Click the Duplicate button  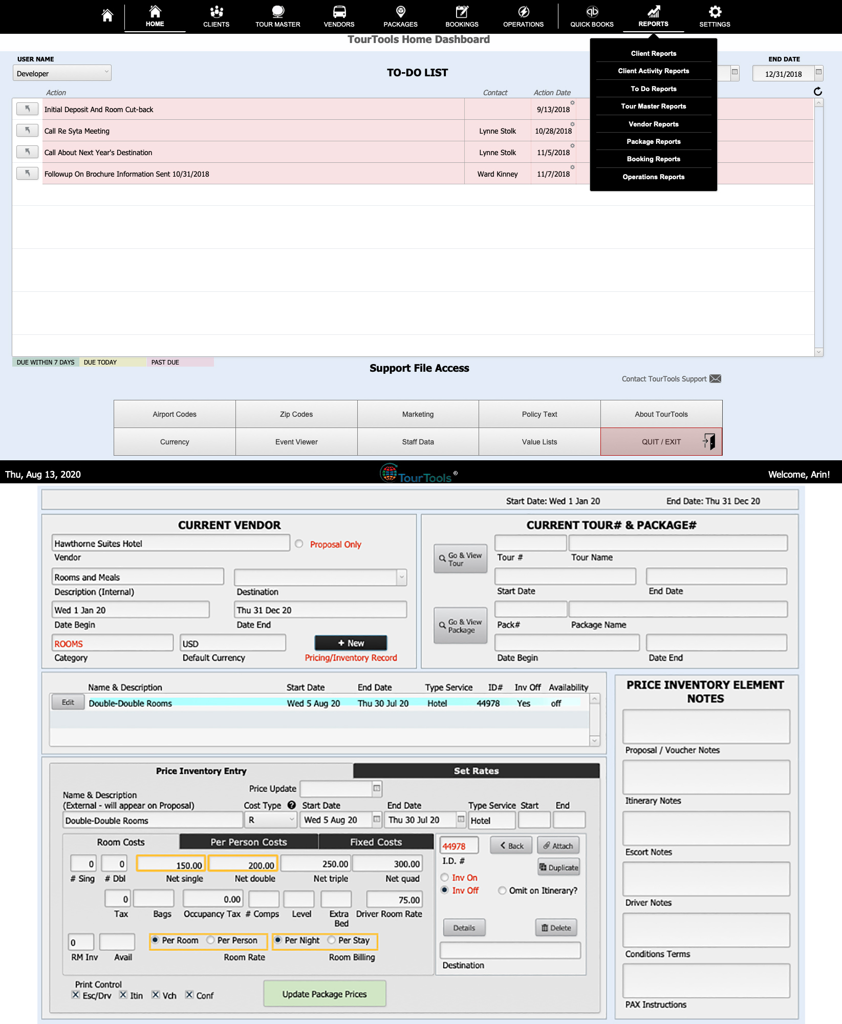(x=558, y=867)
